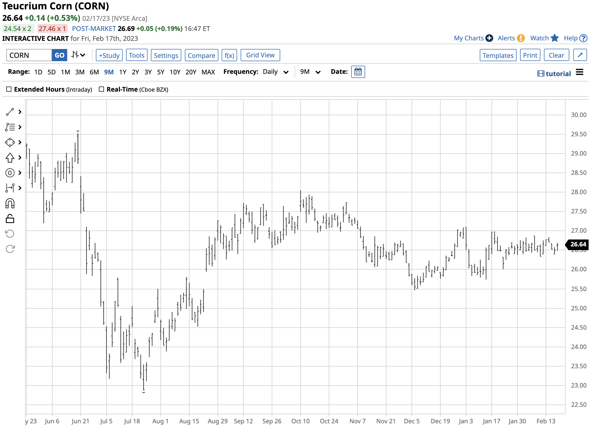Select the shapes drawing tool icon

point(10,142)
